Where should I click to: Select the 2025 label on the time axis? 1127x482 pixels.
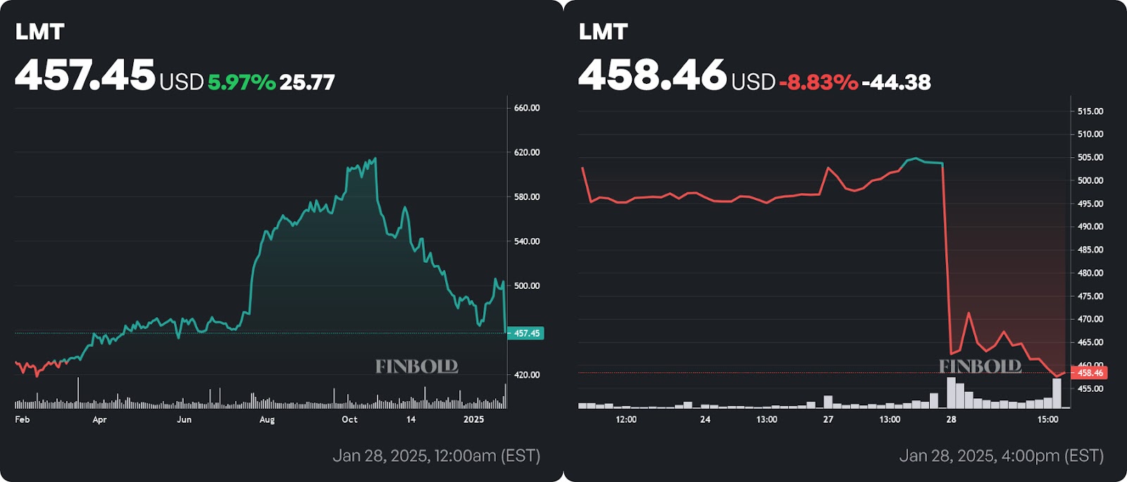pyautogui.click(x=473, y=419)
